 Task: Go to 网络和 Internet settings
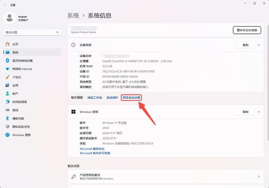(32, 69)
